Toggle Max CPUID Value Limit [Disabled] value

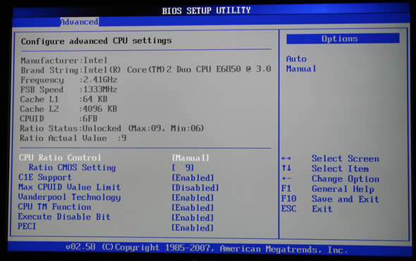coord(195,188)
